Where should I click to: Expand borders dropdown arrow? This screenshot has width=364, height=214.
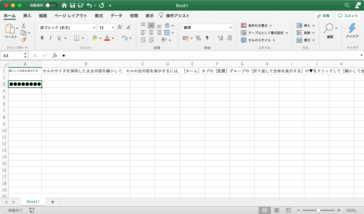coord(83,38)
